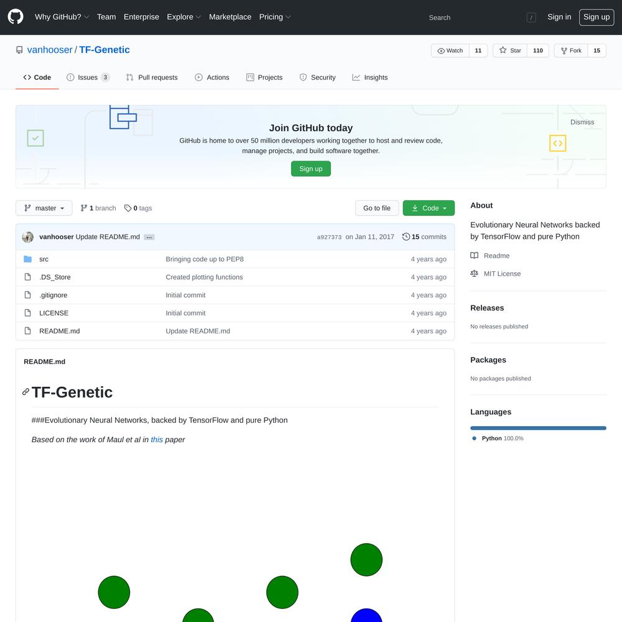This screenshot has height=622, width=622.
Task: Expand the green Code download dropdown
Action: [429, 208]
